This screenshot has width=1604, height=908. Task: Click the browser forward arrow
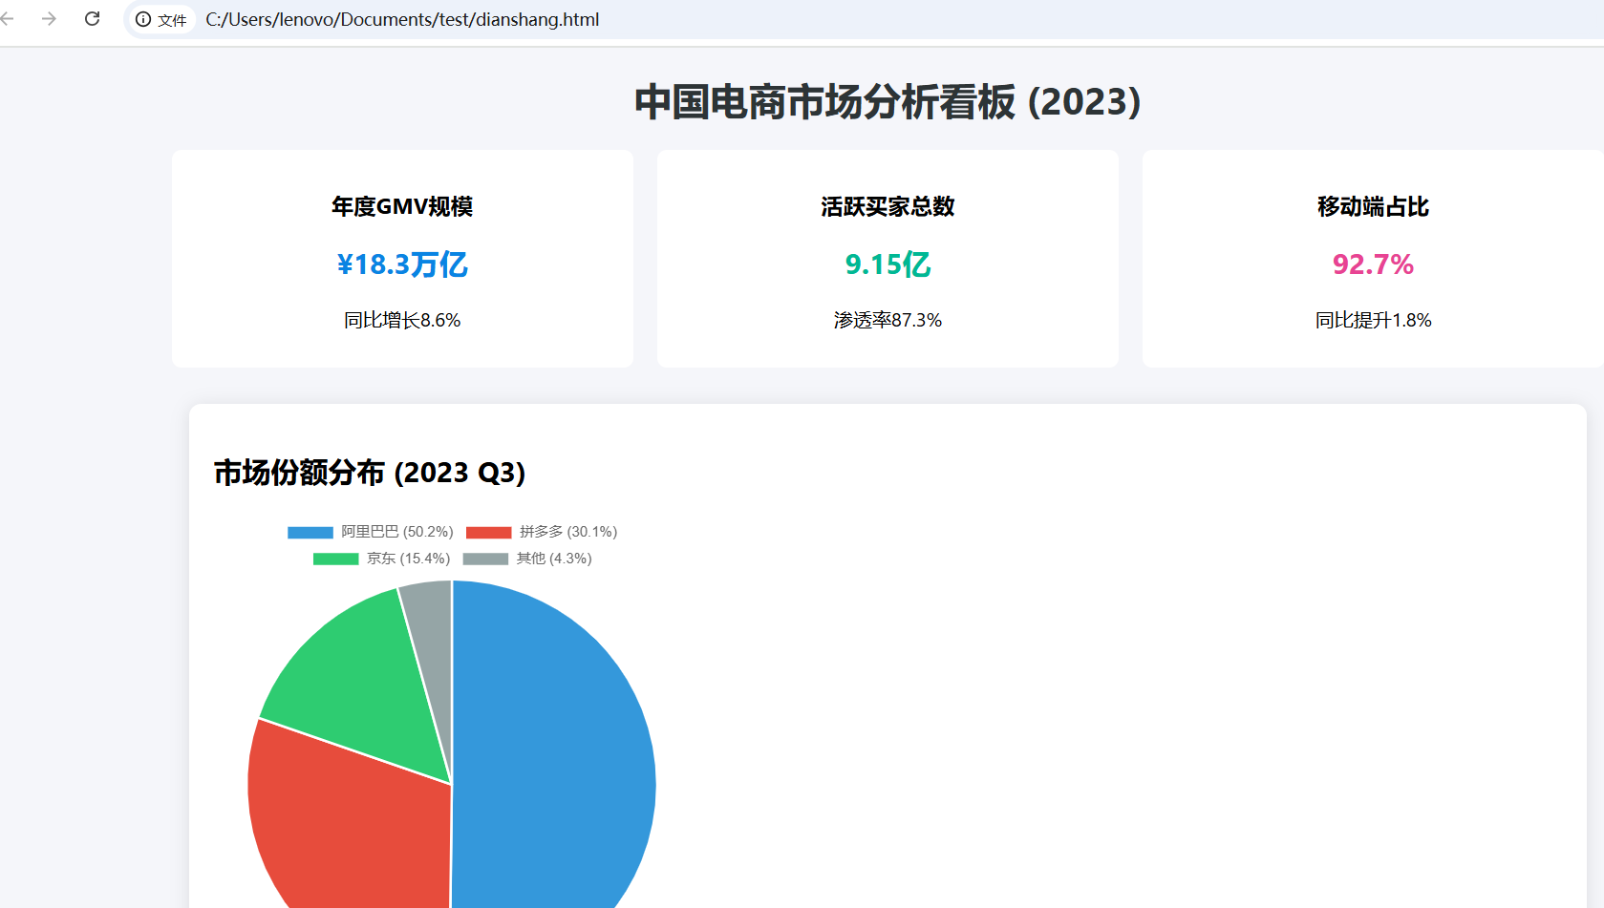coord(49,19)
